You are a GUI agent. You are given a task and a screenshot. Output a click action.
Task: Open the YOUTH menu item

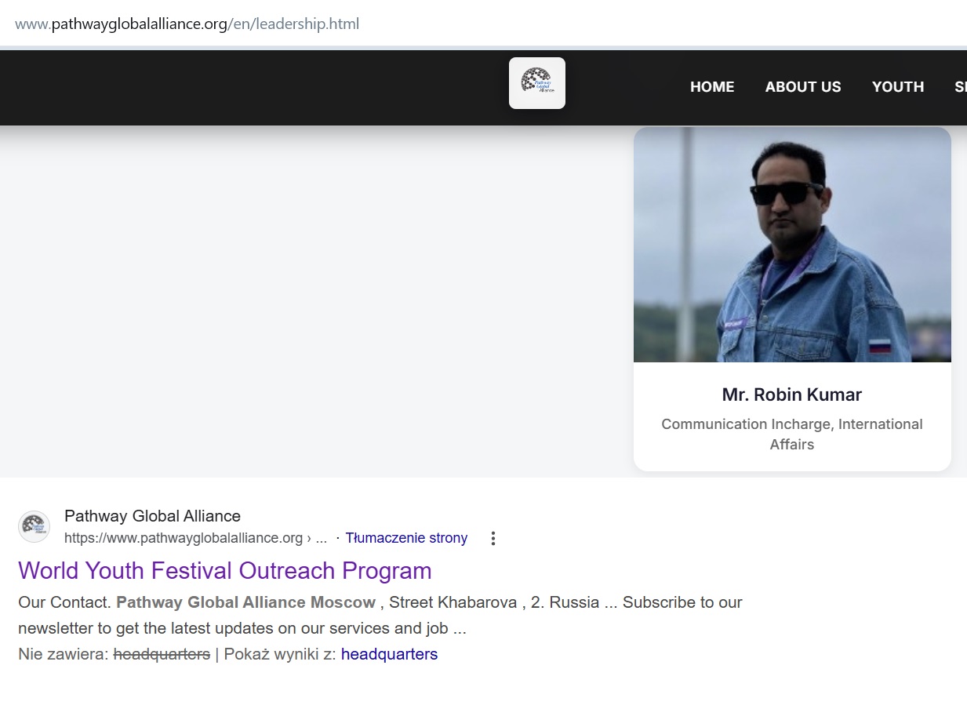tap(898, 87)
